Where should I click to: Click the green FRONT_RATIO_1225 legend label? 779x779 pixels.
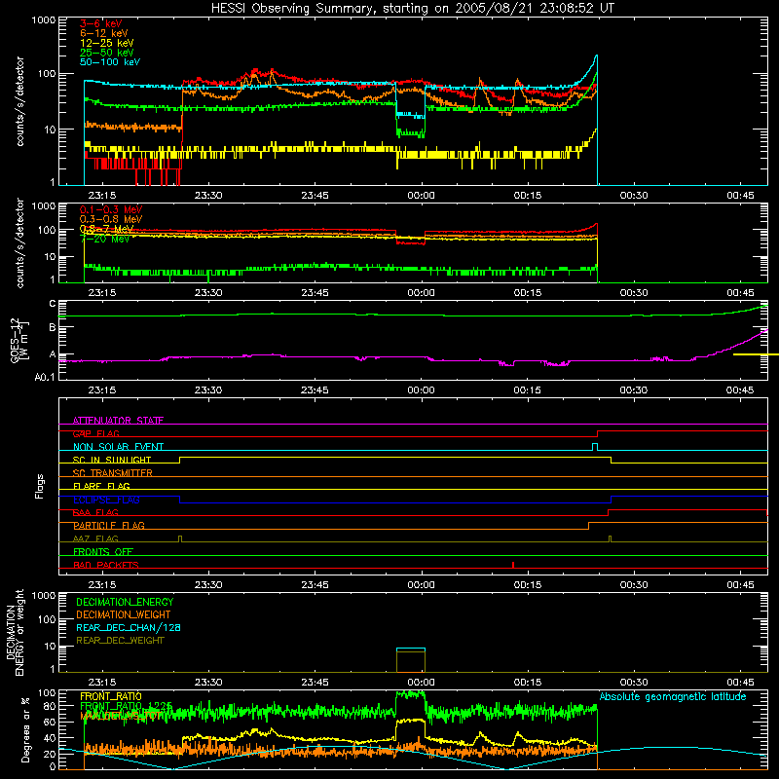127,706
